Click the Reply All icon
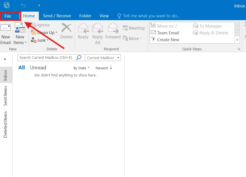Image resolution: width=246 pixels, height=177 pixels. (98, 28)
